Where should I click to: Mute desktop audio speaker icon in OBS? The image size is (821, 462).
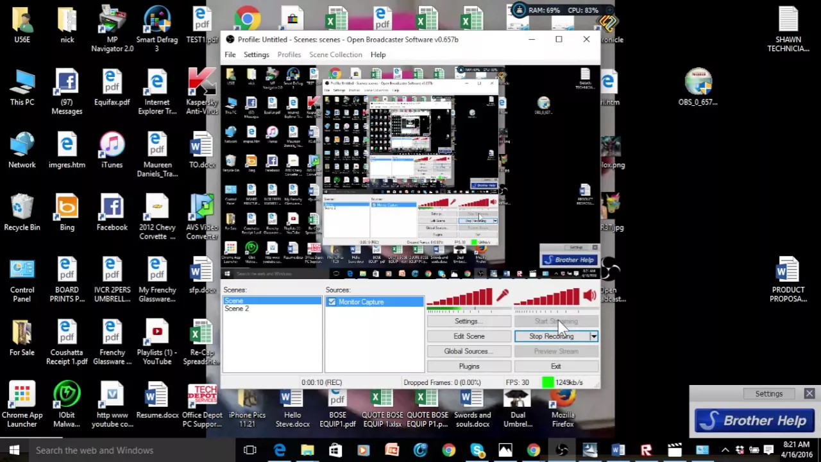pyautogui.click(x=589, y=295)
